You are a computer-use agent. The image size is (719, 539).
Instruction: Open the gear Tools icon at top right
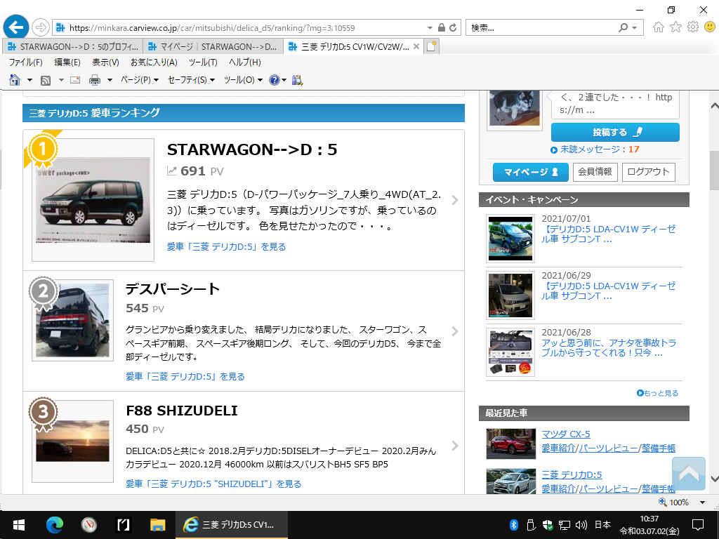click(693, 27)
